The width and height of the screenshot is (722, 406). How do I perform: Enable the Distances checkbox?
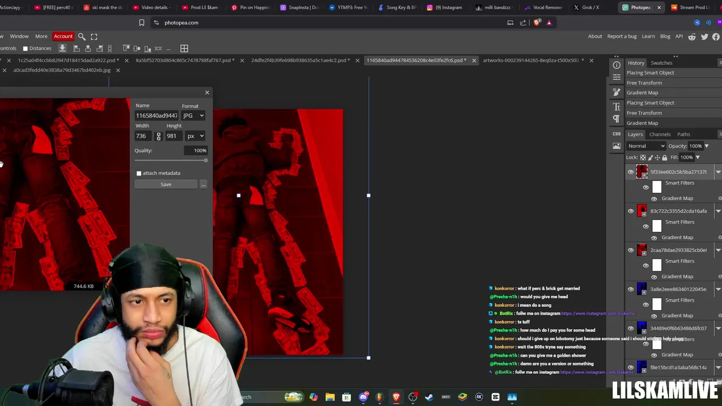[25, 48]
